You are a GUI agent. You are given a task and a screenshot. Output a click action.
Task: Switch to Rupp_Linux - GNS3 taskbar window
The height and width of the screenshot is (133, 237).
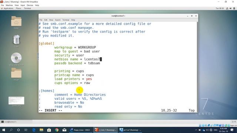[x=80, y=130]
